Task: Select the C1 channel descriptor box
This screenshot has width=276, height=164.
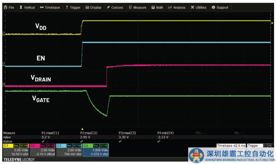Action: click(x=15, y=150)
